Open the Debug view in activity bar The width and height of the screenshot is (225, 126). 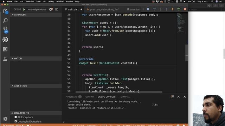tap(5, 40)
